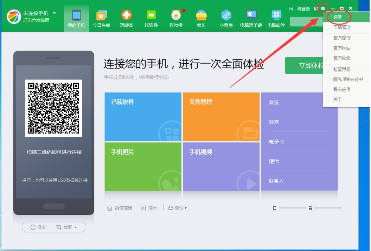Click the play icon in 手机视频 tile
Screen dimensions: 371x251
point(251,184)
